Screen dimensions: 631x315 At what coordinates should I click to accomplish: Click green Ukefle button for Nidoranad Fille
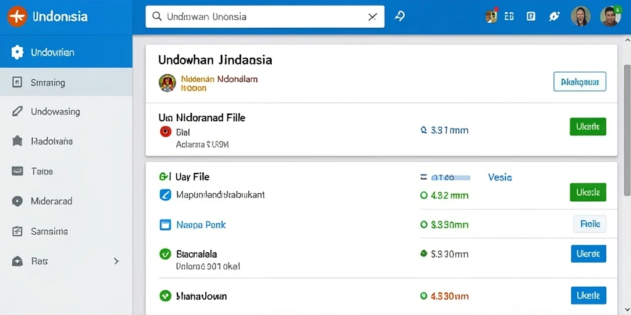(588, 127)
